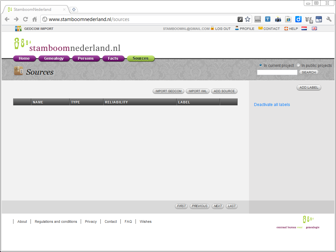The width and height of the screenshot is (336, 252).
Task: Open the Sources navigation tab
Action: tap(140, 58)
